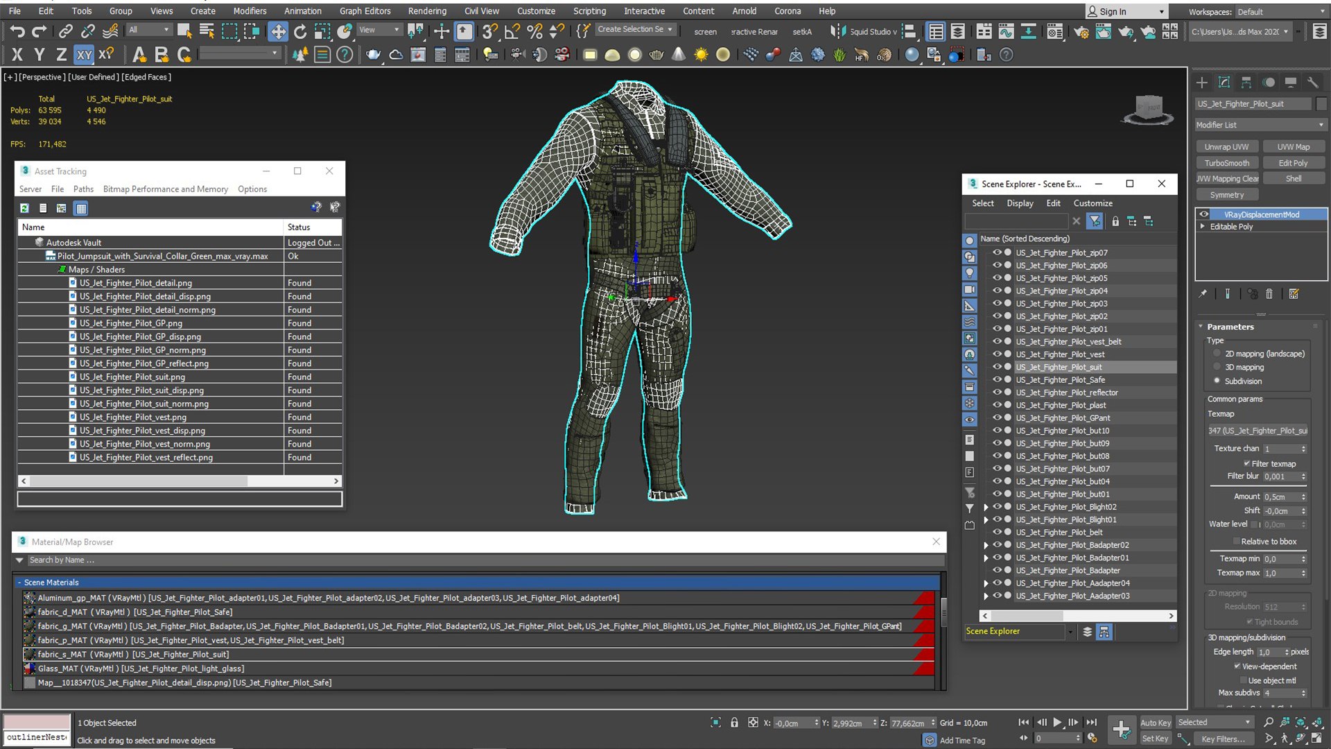This screenshot has height=749, width=1331.
Task: Open the Rendering menu
Action: [x=427, y=11]
